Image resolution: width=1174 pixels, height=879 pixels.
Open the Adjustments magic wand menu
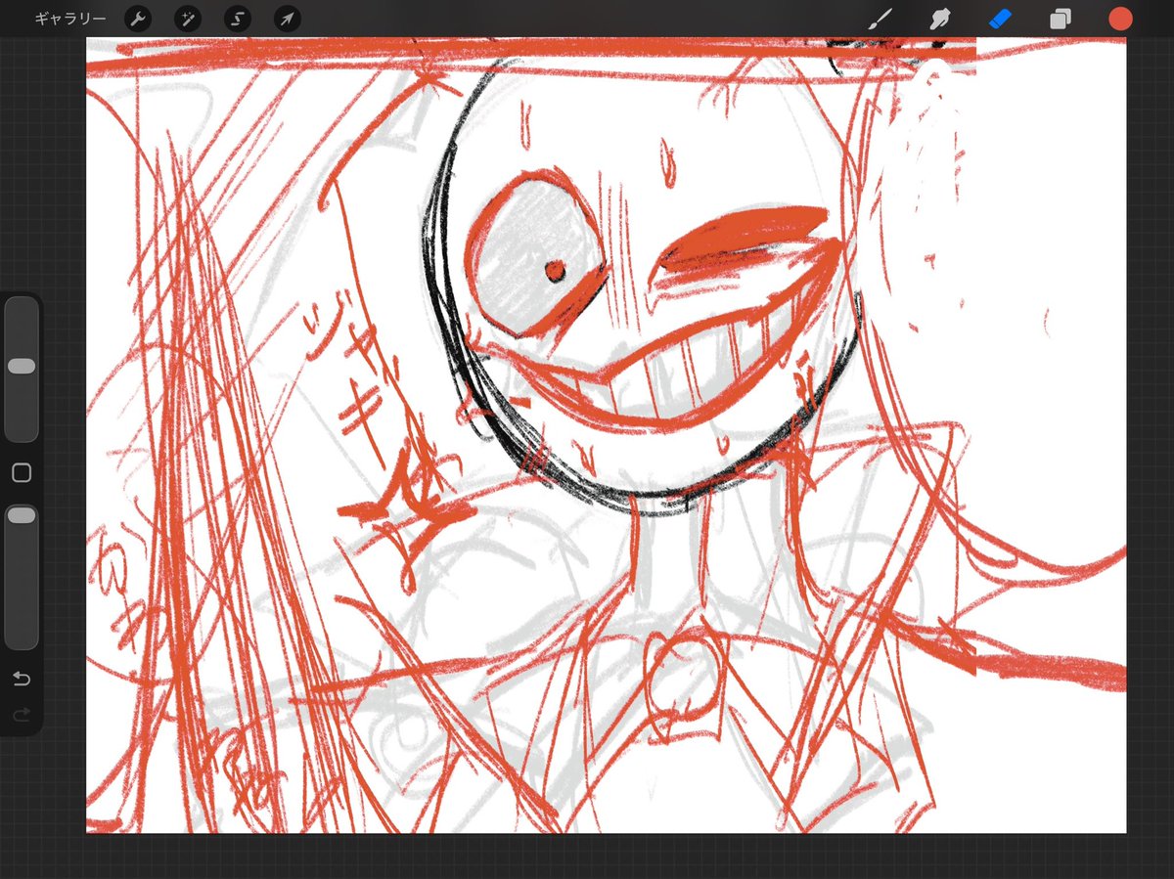pos(188,19)
